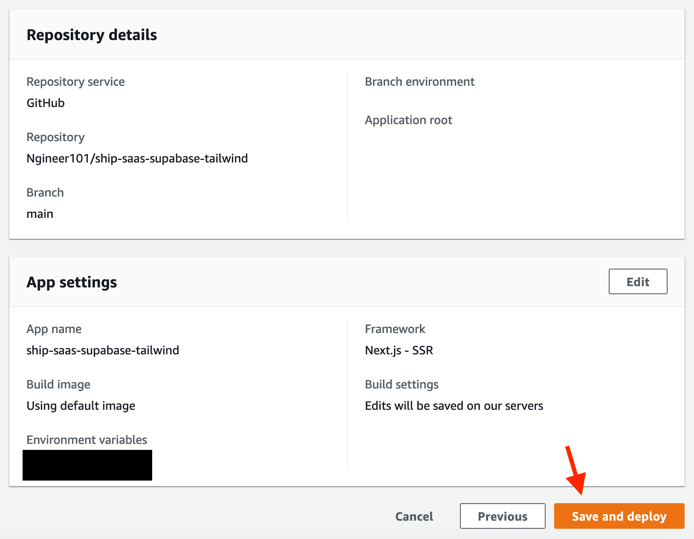Go back with the Previous button
The image size is (694, 539).
pos(503,516)
